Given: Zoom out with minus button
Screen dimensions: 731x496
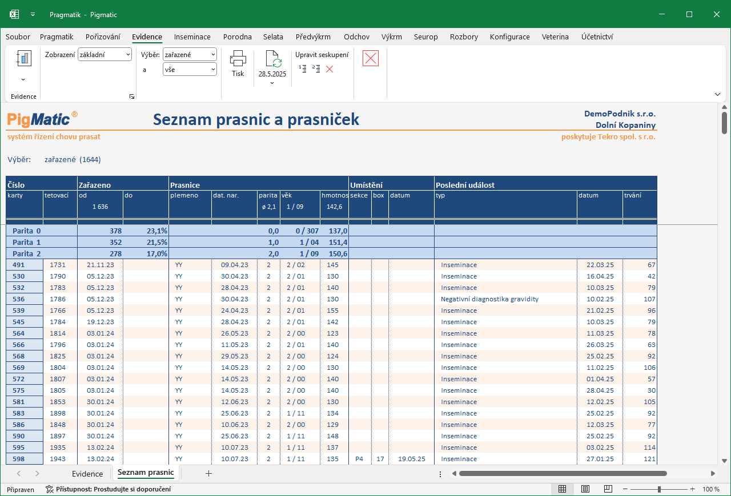Looking at the screenshot, I should [626, 489].
